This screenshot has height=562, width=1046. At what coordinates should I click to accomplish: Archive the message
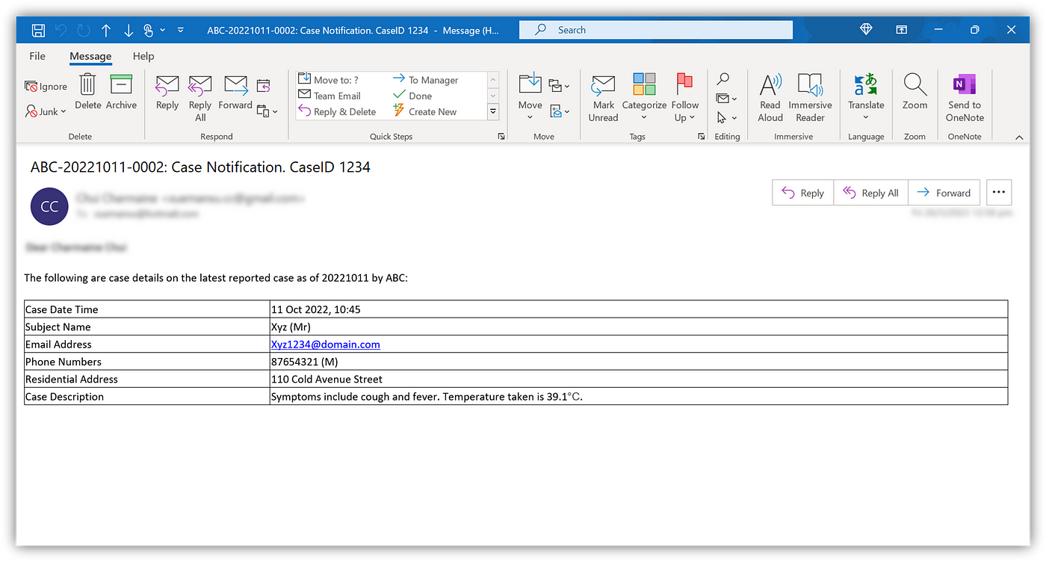pyautogui.click(x=121, y=92)
